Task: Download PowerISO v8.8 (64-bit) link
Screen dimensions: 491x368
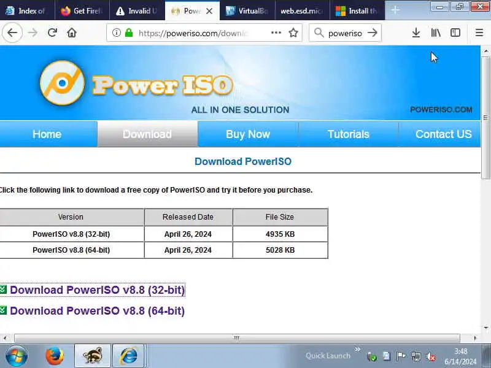Action: [x=98, y=311]
